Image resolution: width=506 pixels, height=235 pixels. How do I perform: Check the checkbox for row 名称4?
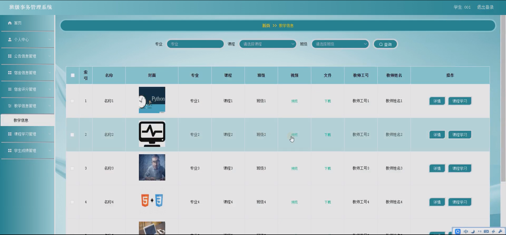click(72, 202)
